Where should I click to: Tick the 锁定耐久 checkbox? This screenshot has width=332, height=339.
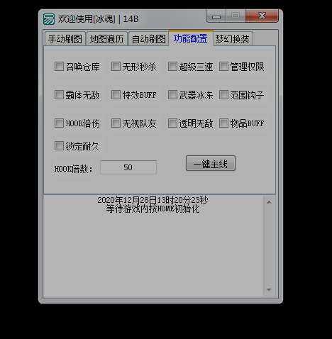(59, 146)
